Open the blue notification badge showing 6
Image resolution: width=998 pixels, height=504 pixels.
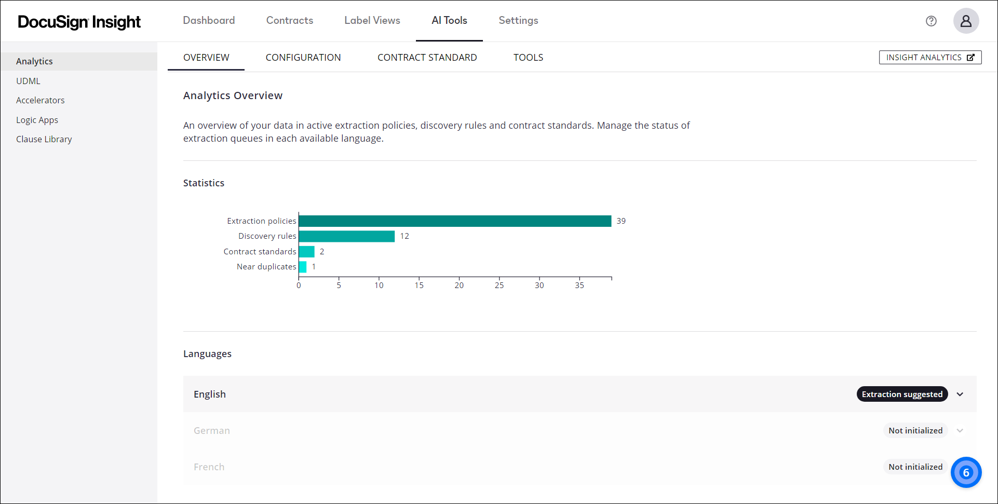966,472
